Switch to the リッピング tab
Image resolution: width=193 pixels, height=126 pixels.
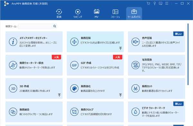pos(78,14)
